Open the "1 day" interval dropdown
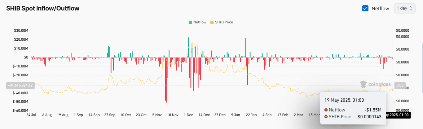Viewport: 423px width, 129px height. point(404,8)
